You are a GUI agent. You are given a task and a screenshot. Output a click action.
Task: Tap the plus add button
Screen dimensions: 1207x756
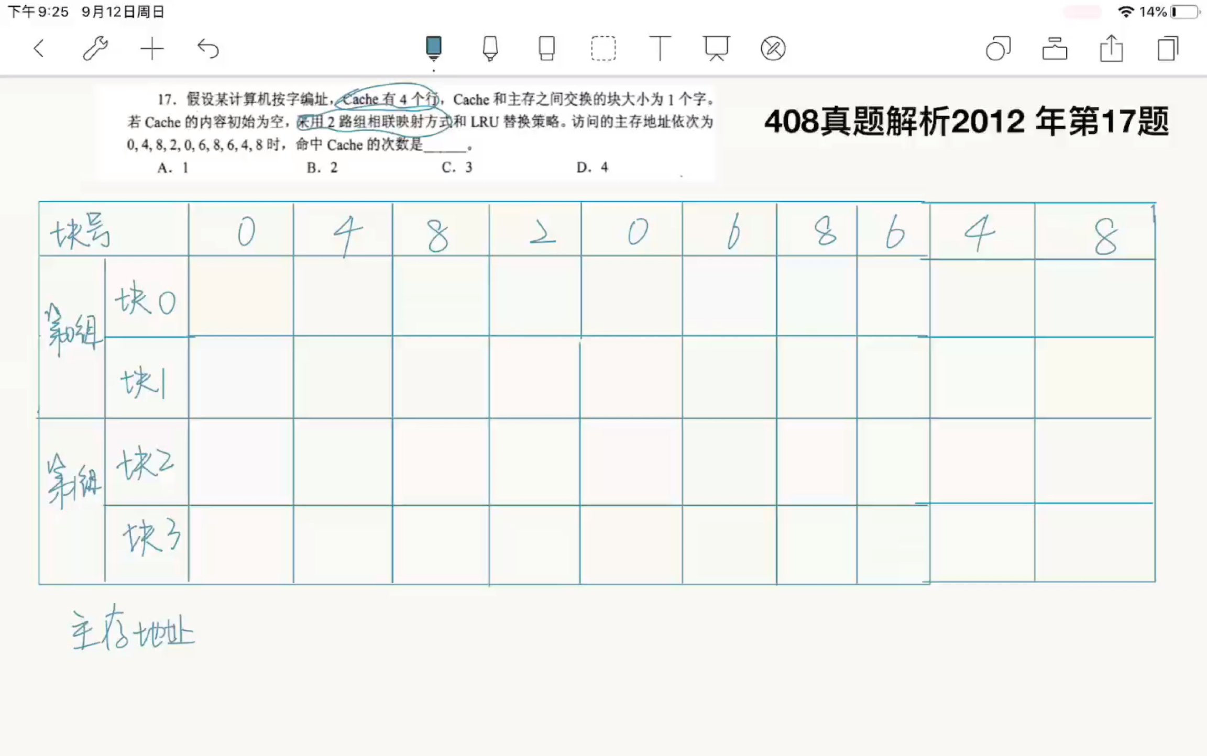tap(152, 49)
